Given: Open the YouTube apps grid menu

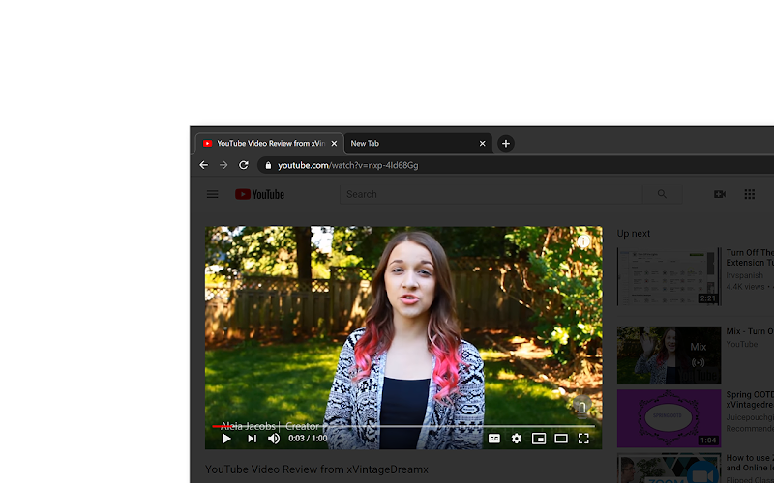Looking at the screenshot, I should [749, 194].
